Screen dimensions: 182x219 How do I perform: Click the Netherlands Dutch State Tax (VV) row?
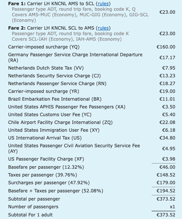pyautogui.click(x=92, y=68)
